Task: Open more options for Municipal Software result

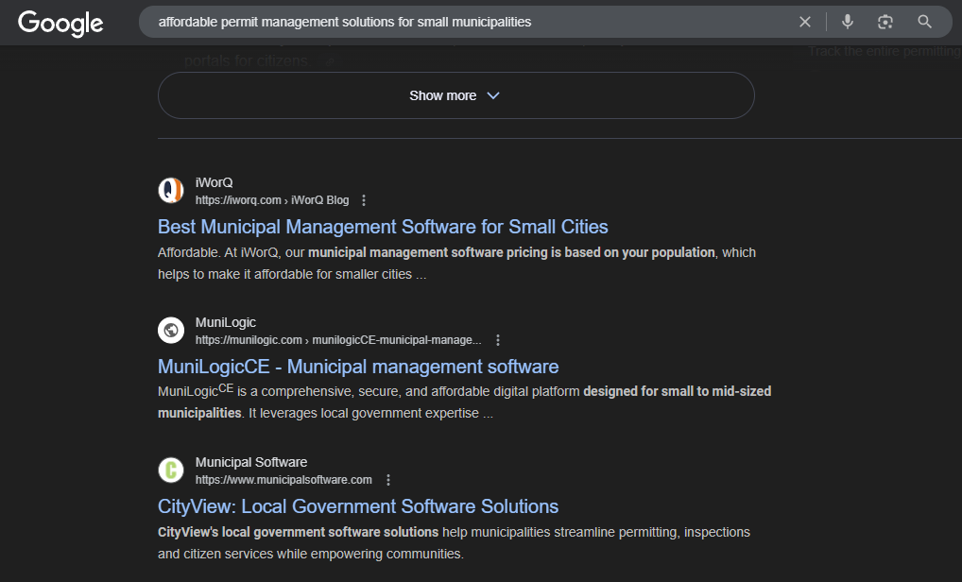Action: (x=388, y=480)
